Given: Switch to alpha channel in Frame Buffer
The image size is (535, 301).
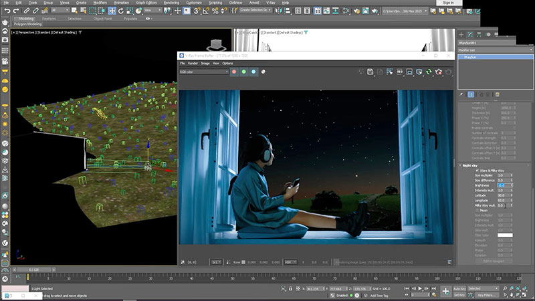Looking at the screenshot, I should point(263,72).
